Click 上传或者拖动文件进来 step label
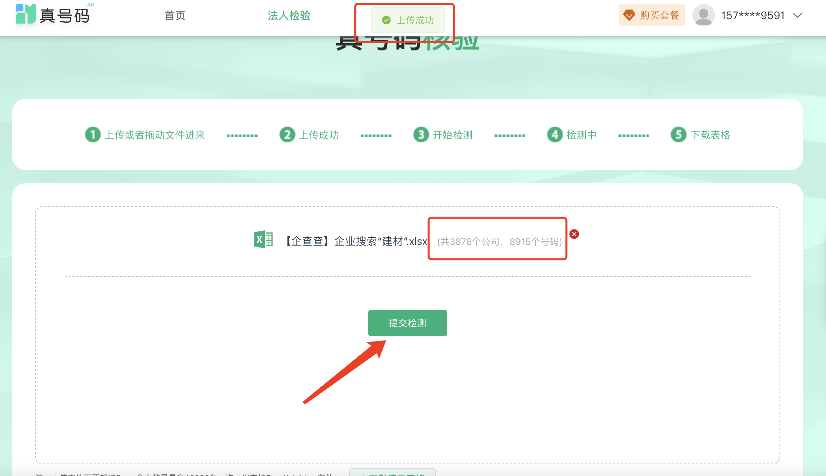 point(155,135)
